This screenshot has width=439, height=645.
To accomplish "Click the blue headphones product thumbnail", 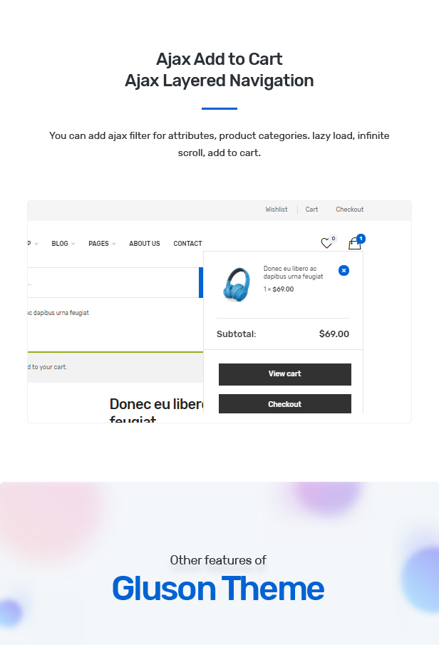I will pos(237,282).
